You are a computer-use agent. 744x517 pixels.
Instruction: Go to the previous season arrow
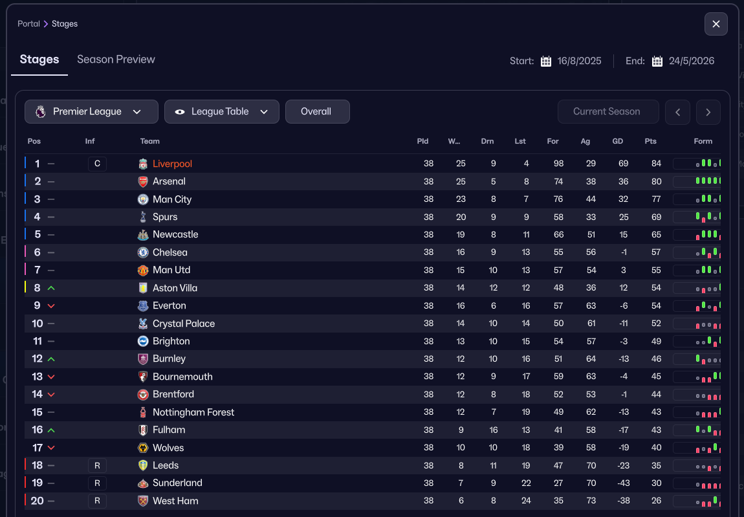pyautogui.click(x=677, y=112)
